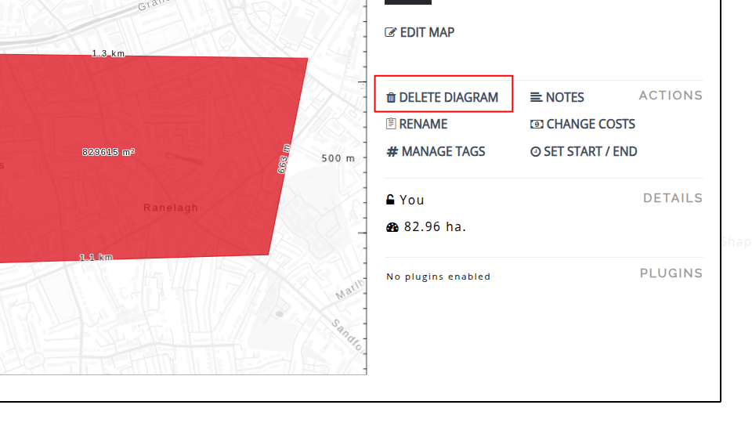Click the unlock icon next to You
Viewport: 752px width, 423px height.
click(390, 200)
